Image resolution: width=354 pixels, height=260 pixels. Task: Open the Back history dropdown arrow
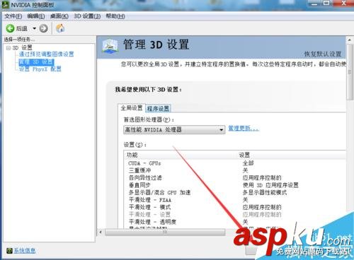click(35, 28)
